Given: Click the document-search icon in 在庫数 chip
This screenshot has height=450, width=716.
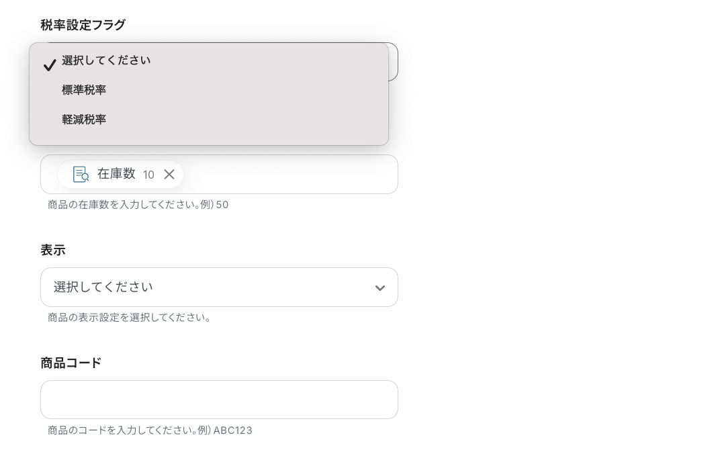Looking at the screenshot, I should tap(81, 175).
